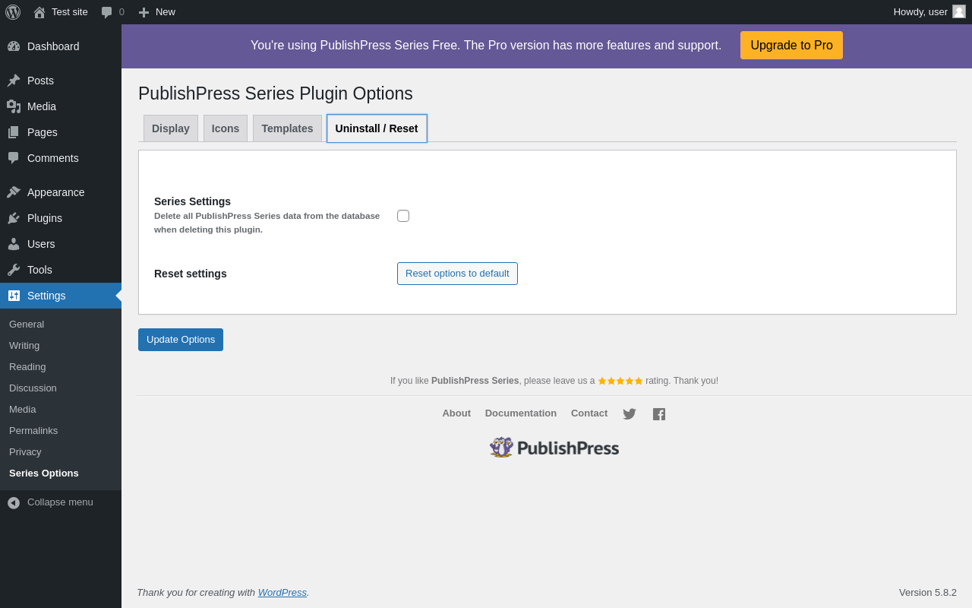Click the Posts pushpin icon
The height and width of the screenshot is (608, 972).
click(14, 81)
